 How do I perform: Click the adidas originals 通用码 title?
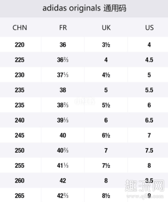pyautogui.click(x=84, y=8)
